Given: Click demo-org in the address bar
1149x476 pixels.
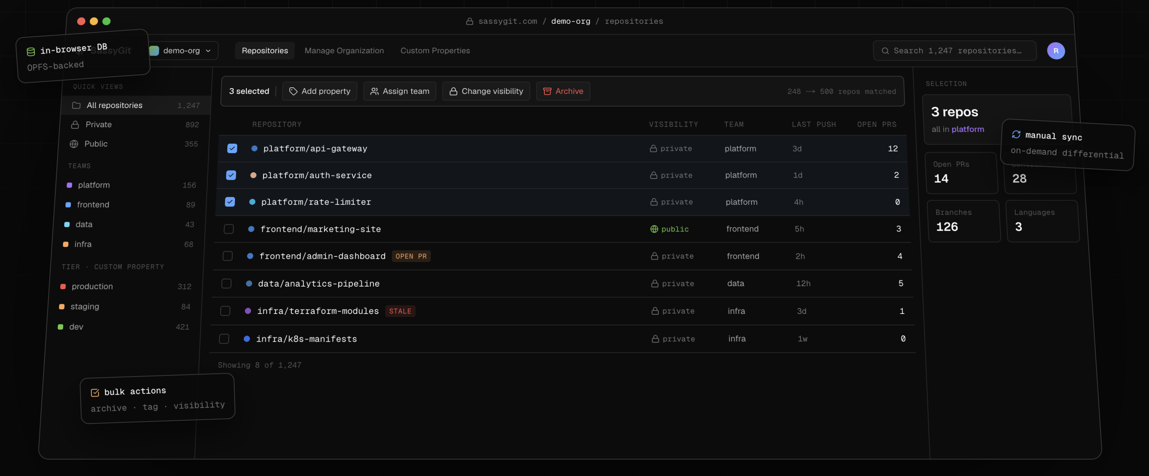Looking at the screenshot, I should pos(571,22).
